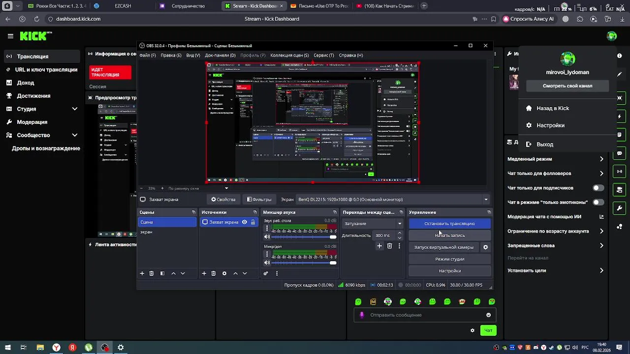Add a new source in Sources dock
The height and width of the screenshot is (354, 630).
204,273
